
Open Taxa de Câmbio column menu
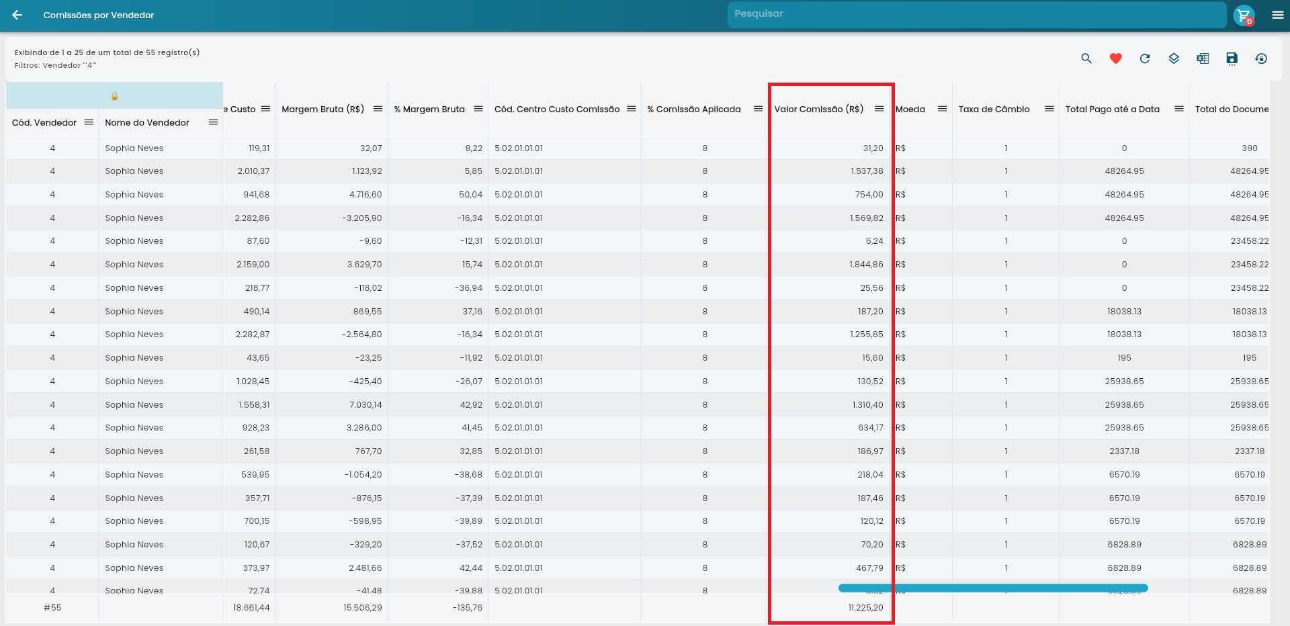coord(1049,109)
